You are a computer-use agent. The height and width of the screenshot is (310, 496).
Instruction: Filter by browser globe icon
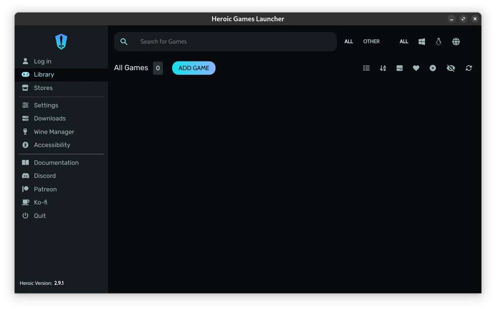[x=456, y=42]
